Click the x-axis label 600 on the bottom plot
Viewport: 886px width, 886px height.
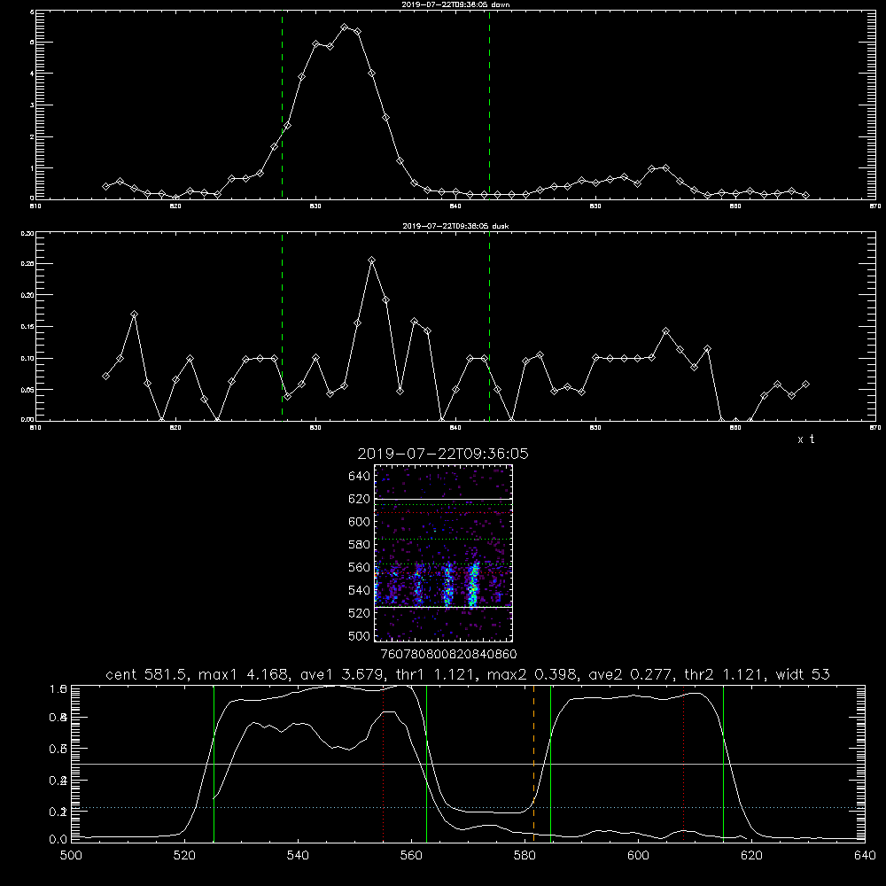point(639,856)
